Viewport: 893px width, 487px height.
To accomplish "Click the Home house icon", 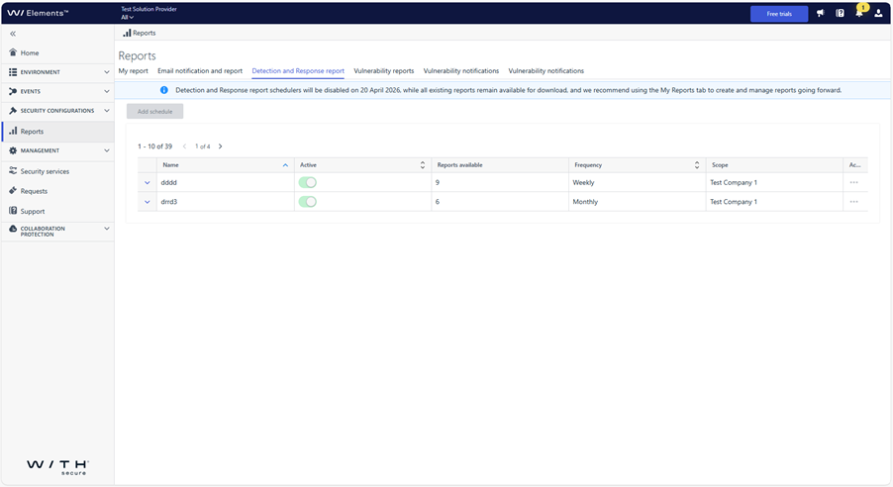I will point(13,52).
